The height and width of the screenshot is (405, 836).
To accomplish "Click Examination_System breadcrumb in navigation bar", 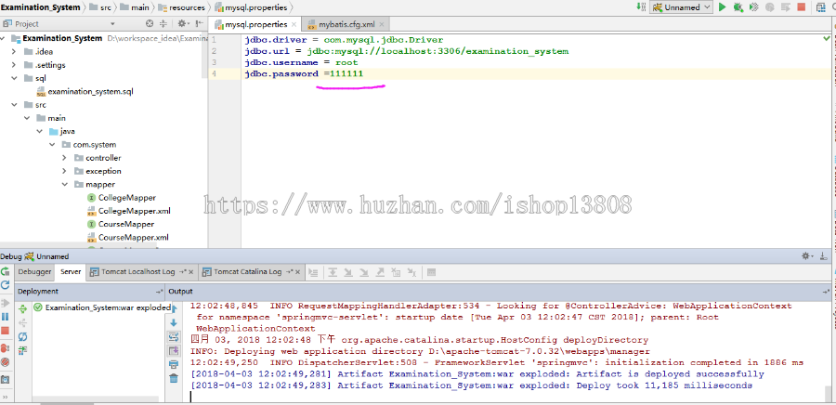I will click(41, 7).
